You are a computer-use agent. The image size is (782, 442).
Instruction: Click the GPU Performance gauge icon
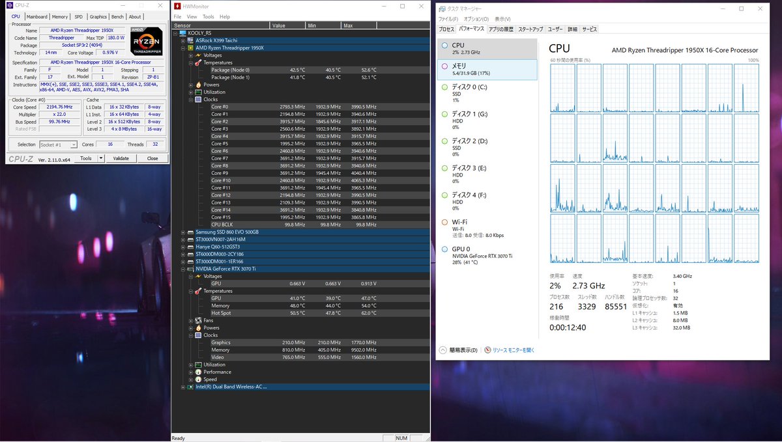point(199,372)
